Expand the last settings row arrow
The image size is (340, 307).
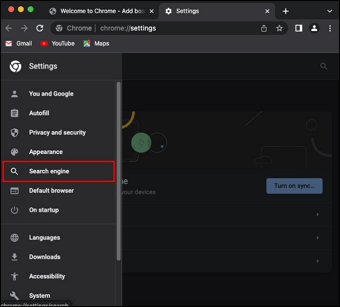click(x=318, y=261)
